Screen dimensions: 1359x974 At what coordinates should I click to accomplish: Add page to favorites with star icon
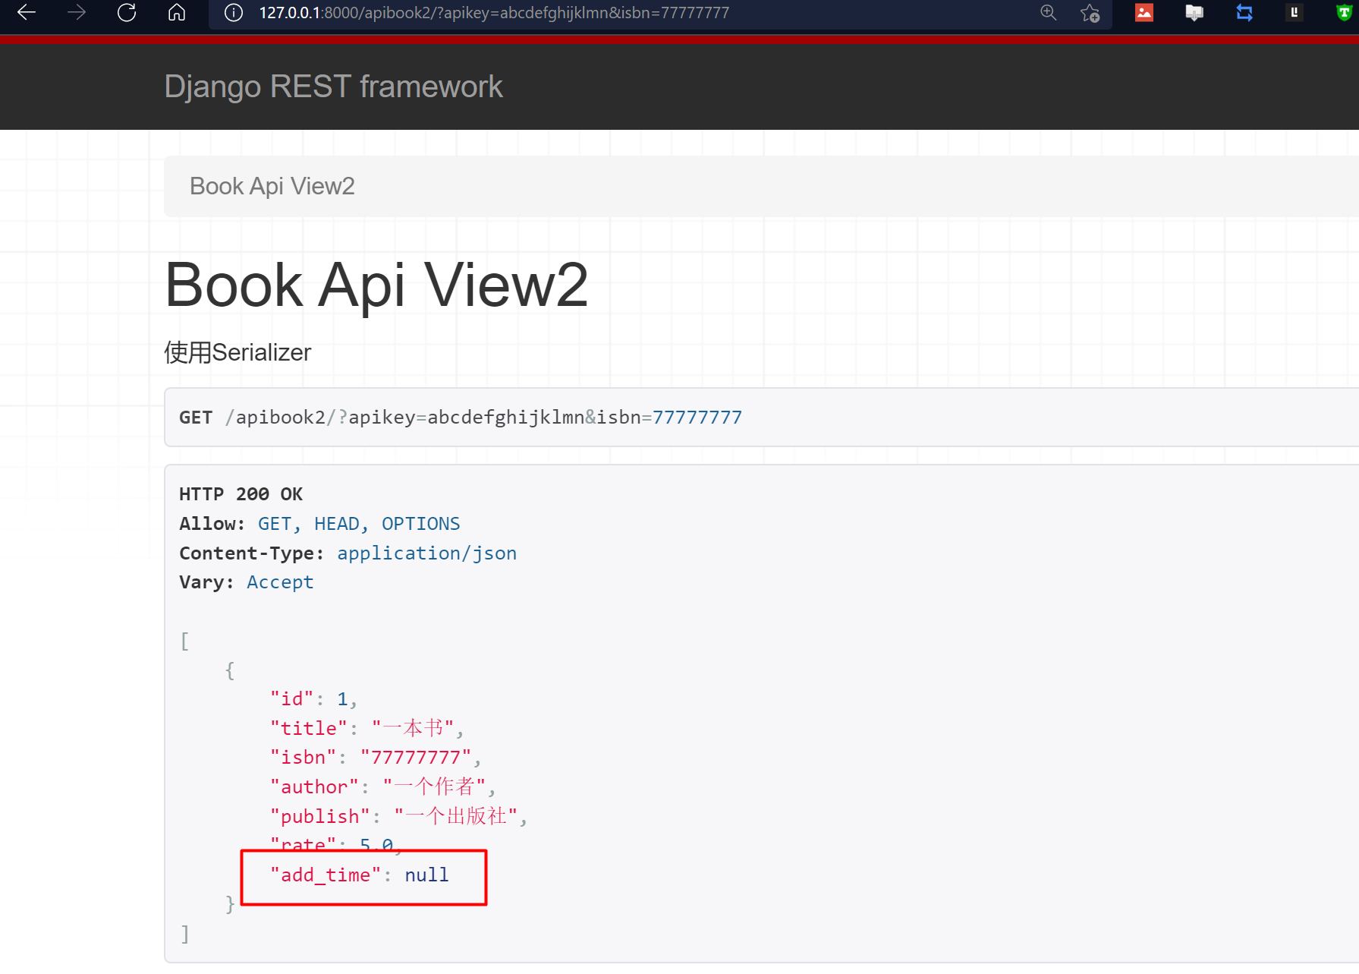pyautogui.click(x=1090, y=13)
